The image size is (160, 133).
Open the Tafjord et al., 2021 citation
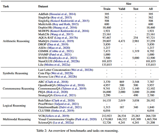click(x=66, y=104)
